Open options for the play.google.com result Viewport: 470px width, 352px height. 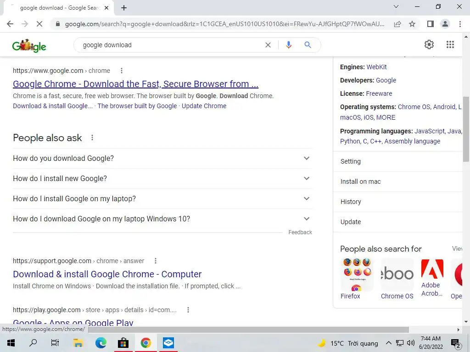[x=188, y=310]
